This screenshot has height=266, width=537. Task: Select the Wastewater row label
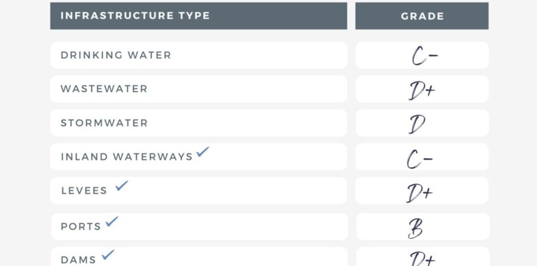tap(104, 89)
